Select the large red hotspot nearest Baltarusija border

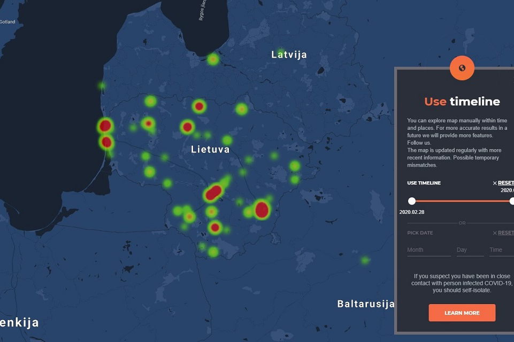262,209
